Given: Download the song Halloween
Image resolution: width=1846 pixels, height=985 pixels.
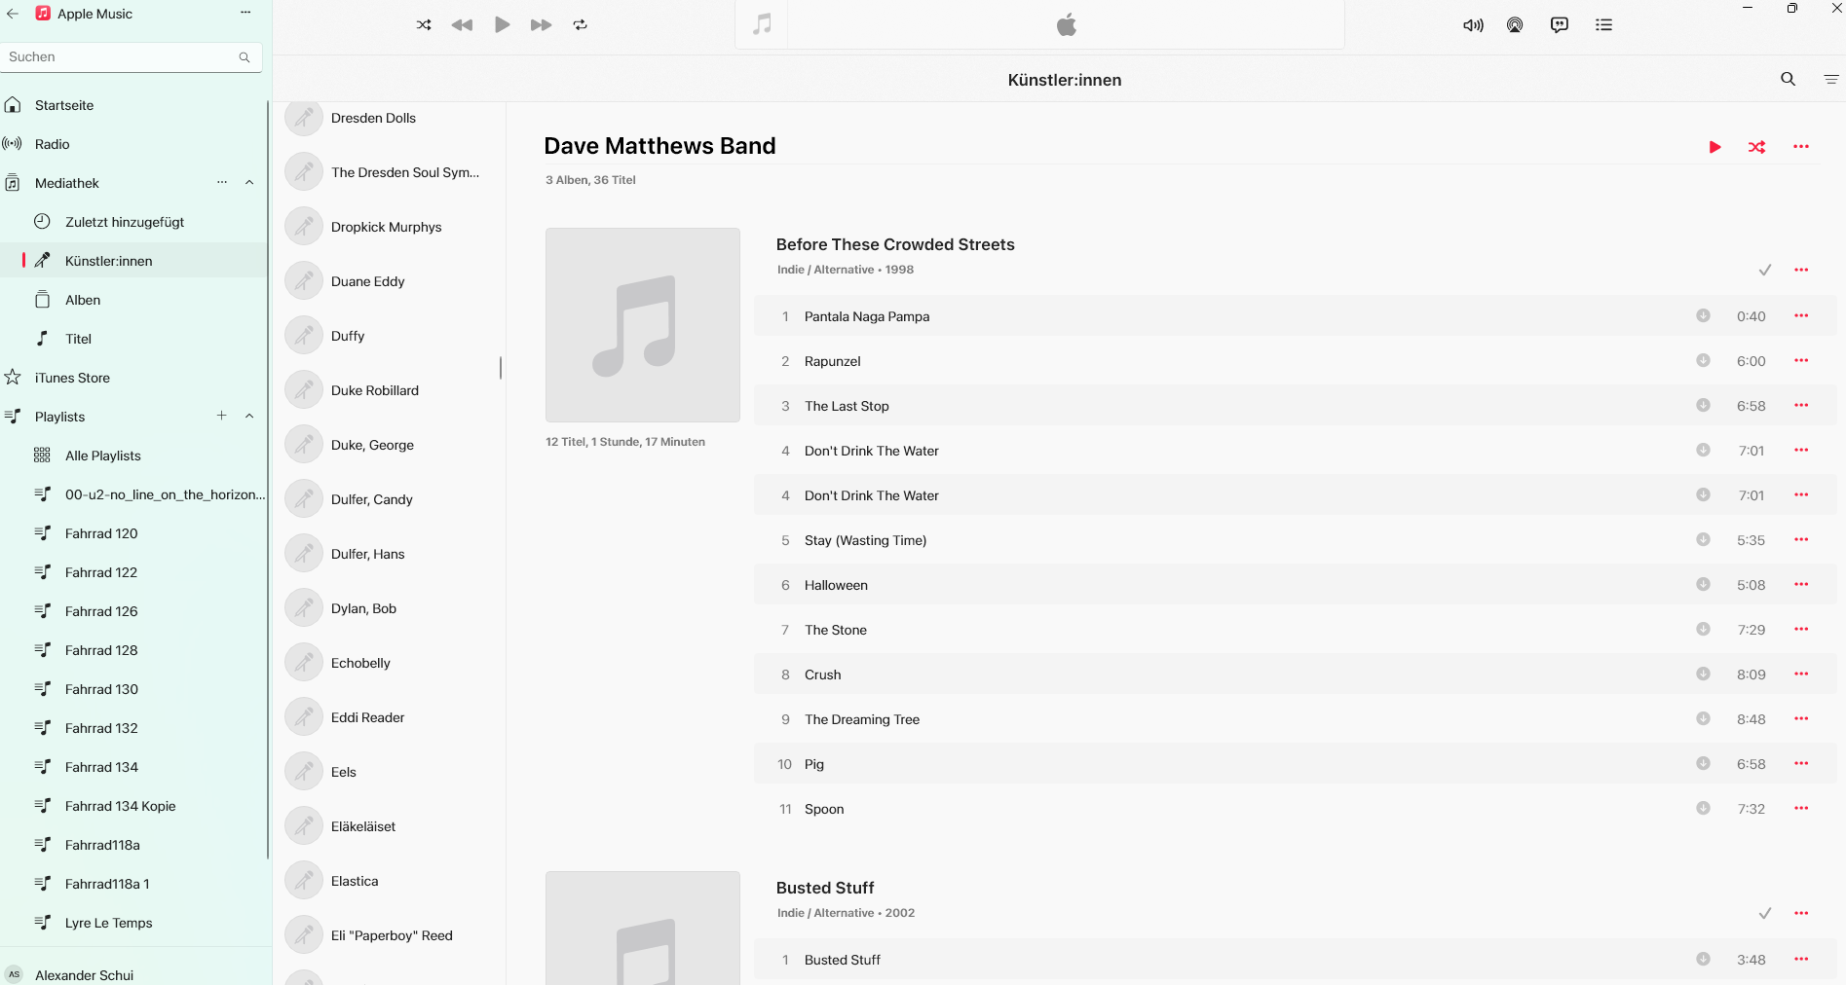Looking at the screenshot, I should pyautogui.click(x=1703, y=584).
